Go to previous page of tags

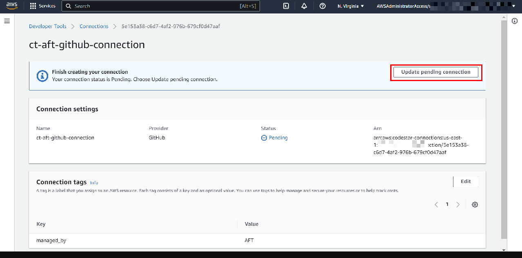click(436, 205)
